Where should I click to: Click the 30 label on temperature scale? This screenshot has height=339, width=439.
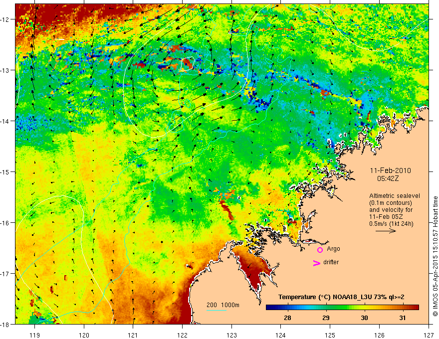point(364,318)
